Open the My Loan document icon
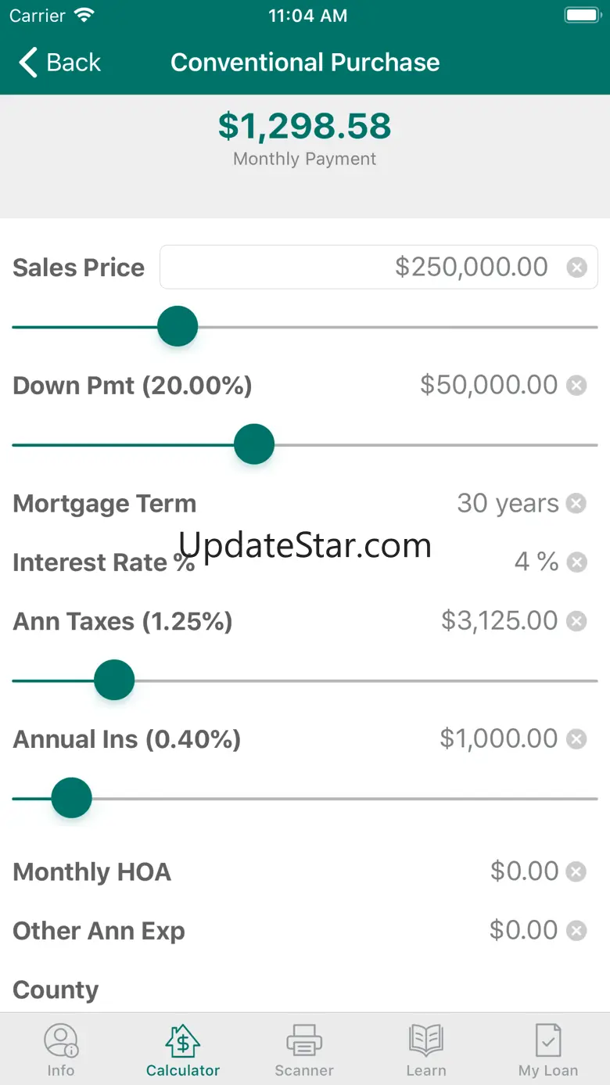Viewport: 610px width, 1085px height. 547,1041
